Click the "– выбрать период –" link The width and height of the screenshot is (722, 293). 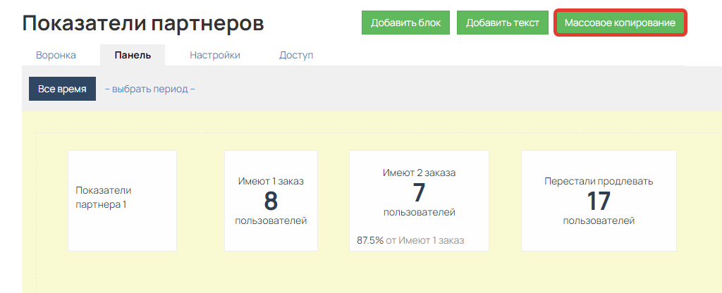point(150,89)
